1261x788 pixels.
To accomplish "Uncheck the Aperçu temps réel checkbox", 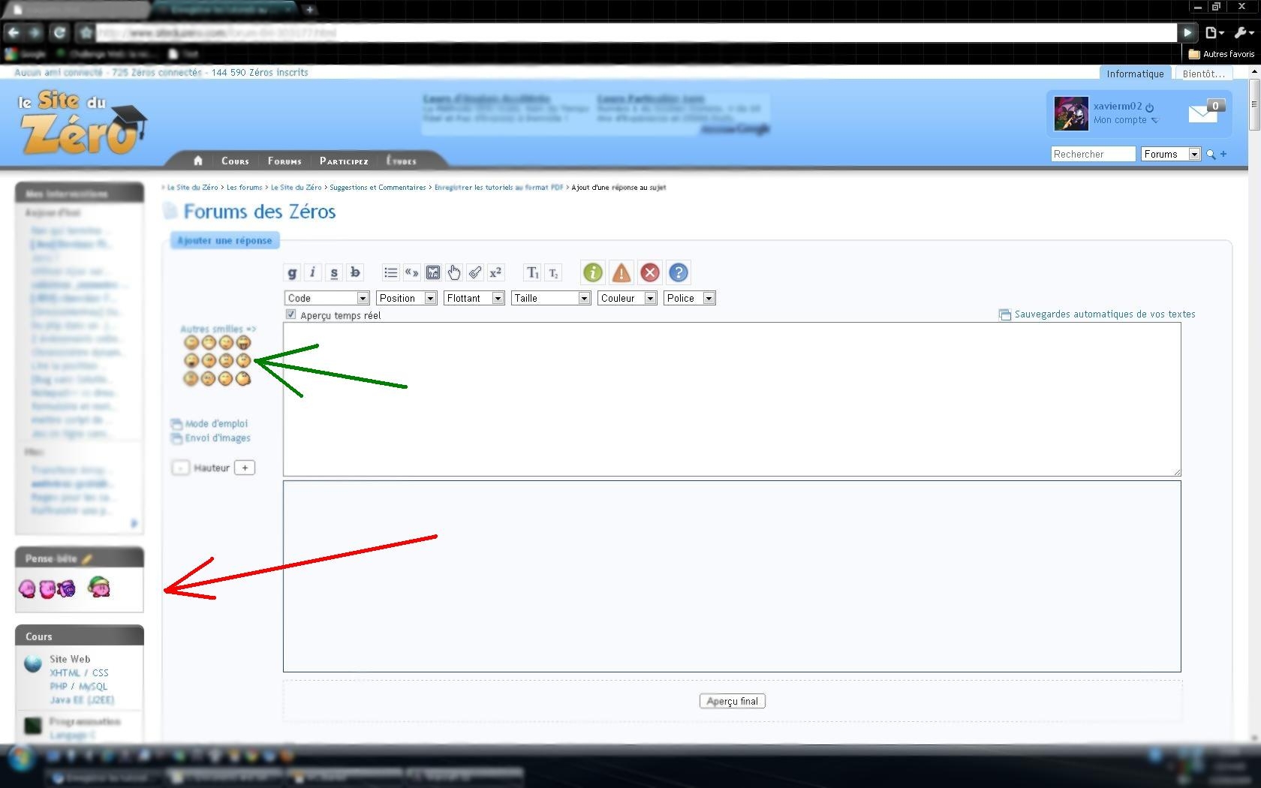I will (291, 314).
